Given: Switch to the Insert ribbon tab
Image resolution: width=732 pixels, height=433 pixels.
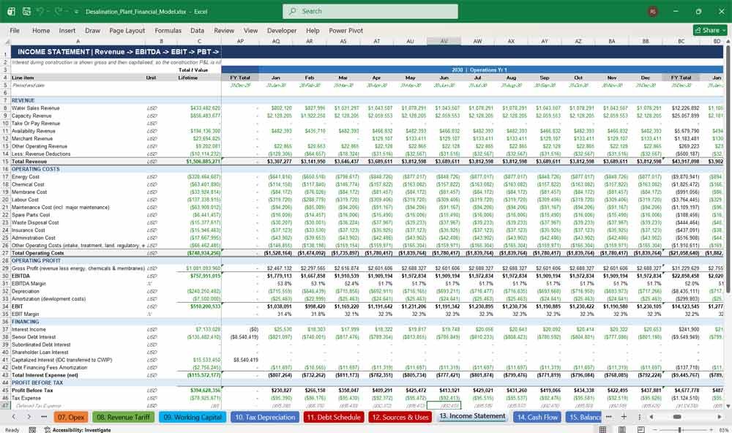Looking at the screenshot, I should pos(67,30).
